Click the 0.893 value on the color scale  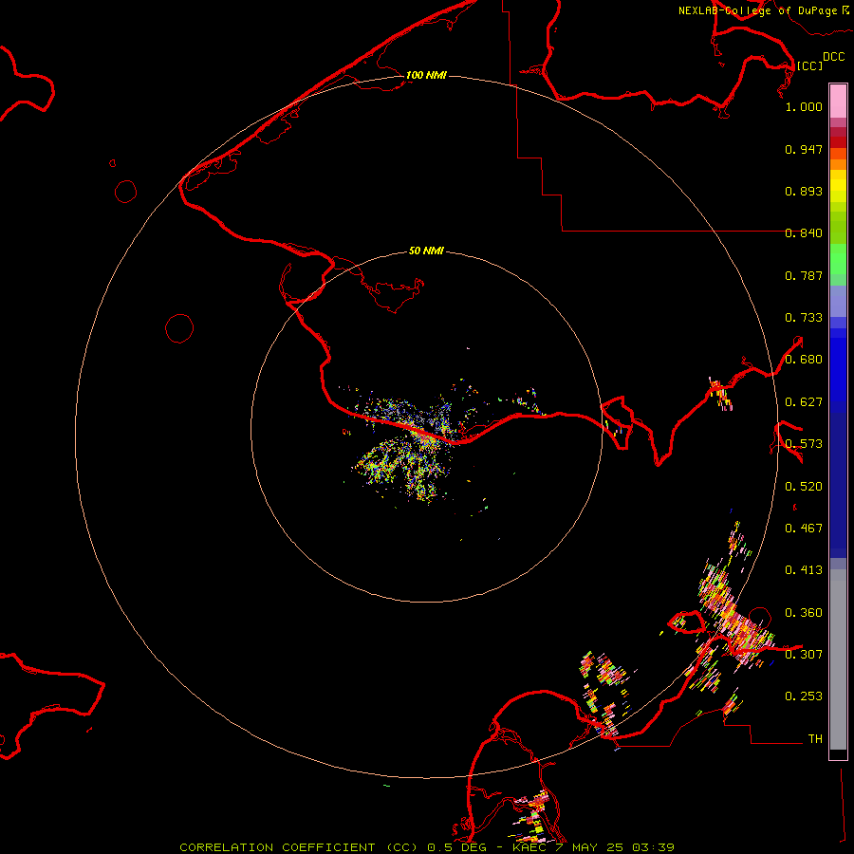pyautogui.click(x=804, y=191)
